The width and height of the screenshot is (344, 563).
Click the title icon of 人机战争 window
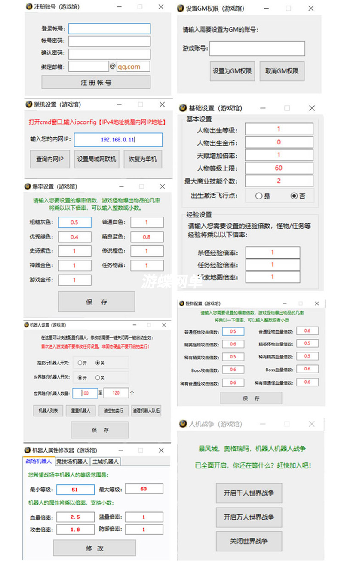click(x=182, y=424)
